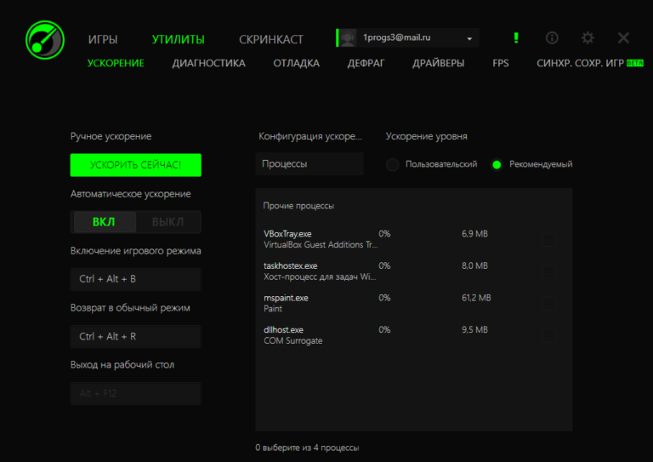Switch to the ДИАГНОСТИКА sub-tab

pyautogui.click(x=208, y=63)
